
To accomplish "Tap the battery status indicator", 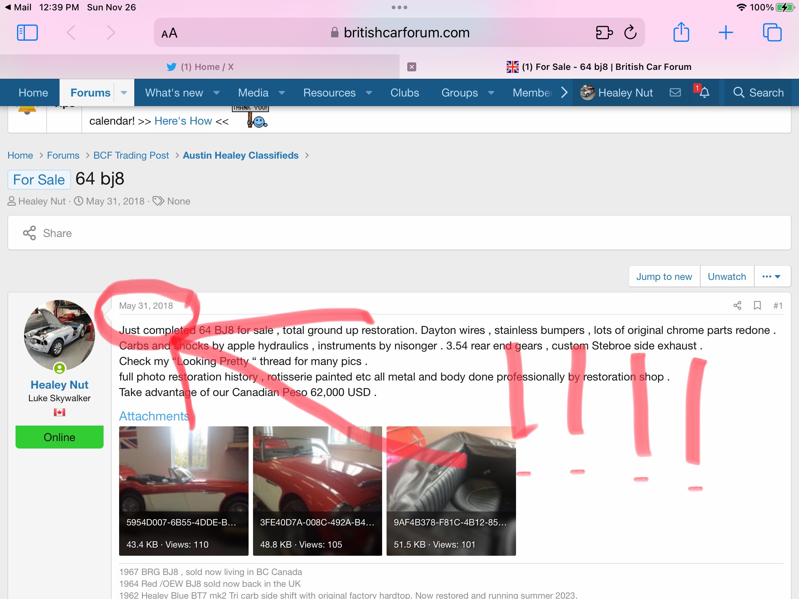I will [785, 7].
